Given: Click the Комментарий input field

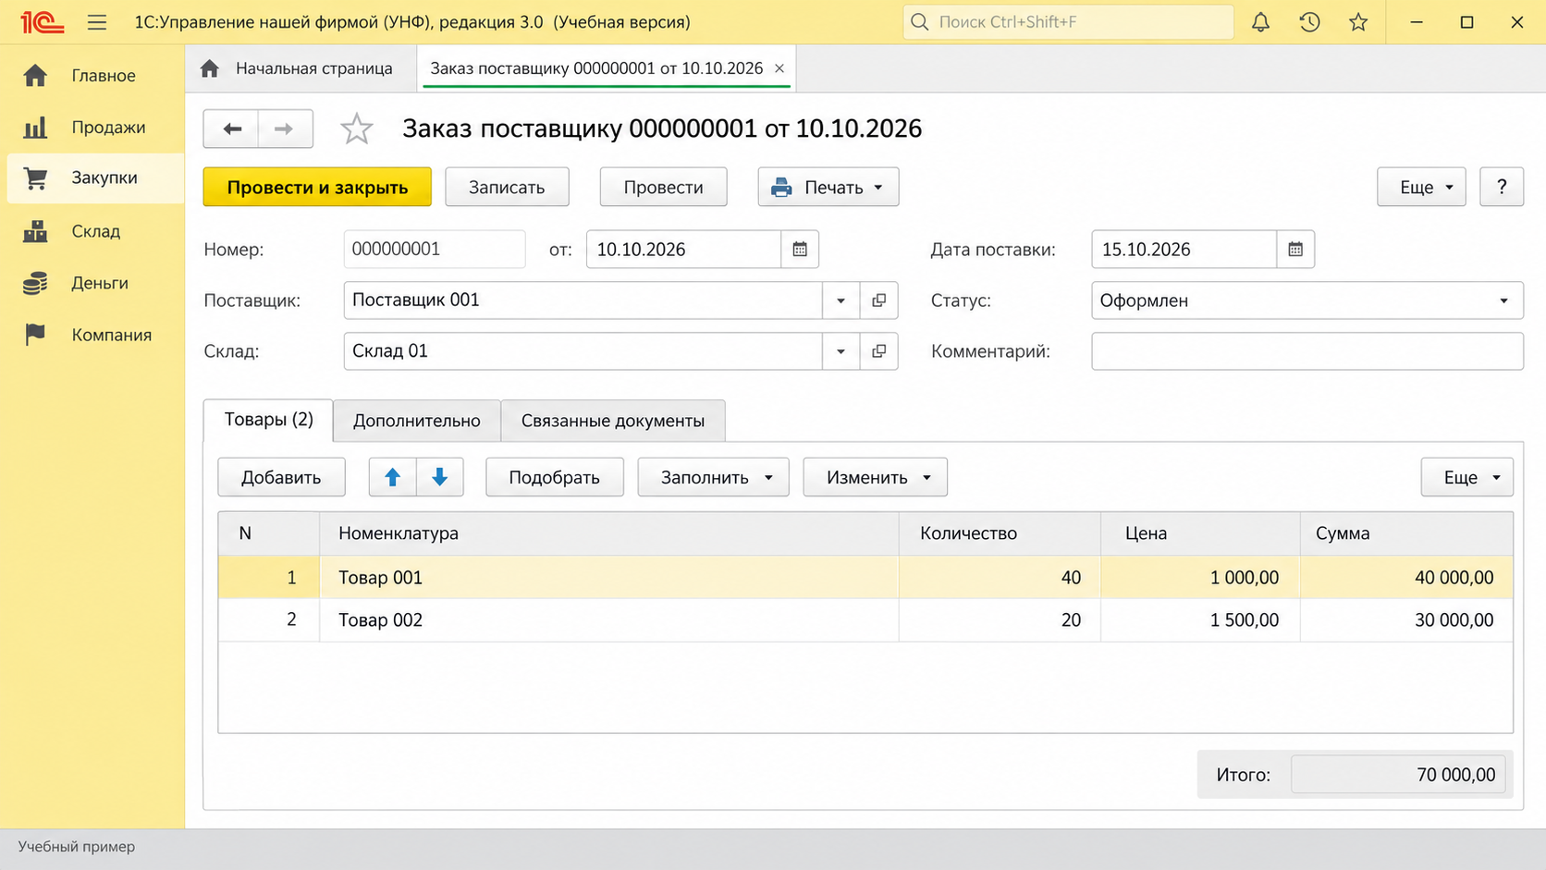Looking at the screenshot, I should [1307, 351].
